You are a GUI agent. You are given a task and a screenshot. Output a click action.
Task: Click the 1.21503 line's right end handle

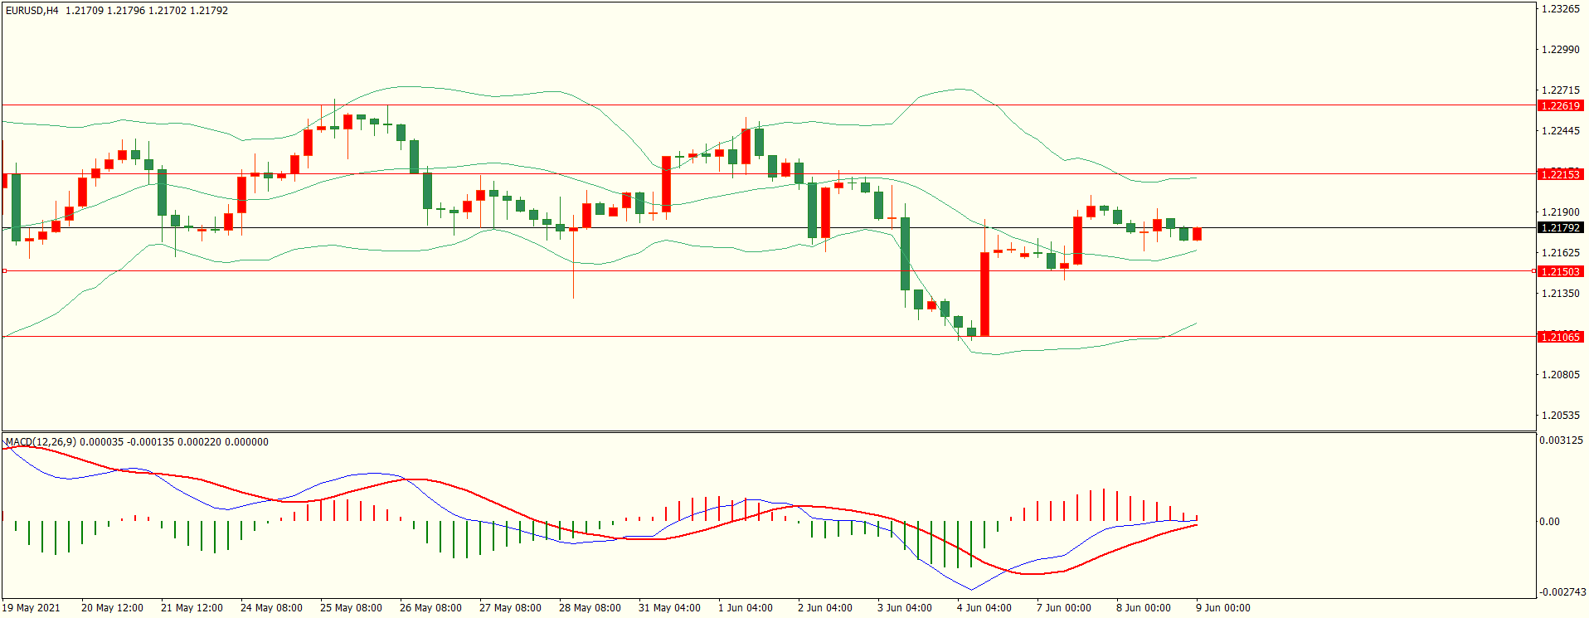[x=1533, y=271]
